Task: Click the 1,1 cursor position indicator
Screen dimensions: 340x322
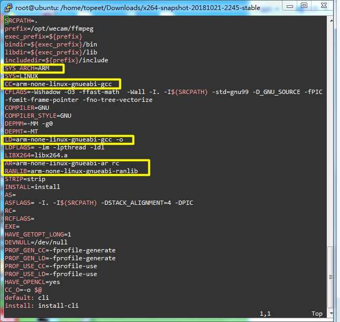Action: 265,314
